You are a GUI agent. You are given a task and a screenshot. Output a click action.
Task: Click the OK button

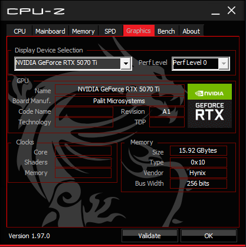click(209, 235)
